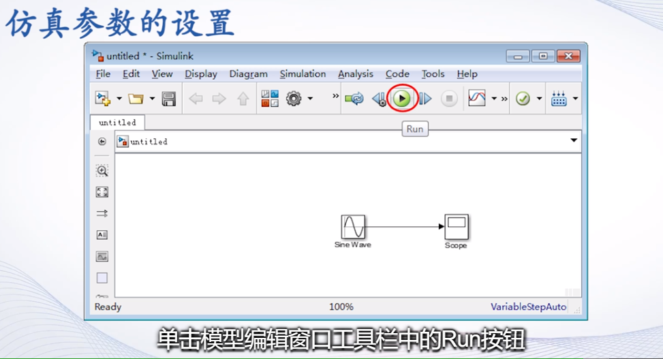Select the Scope block
Screen dimensions: 663x359
[457, 227]
